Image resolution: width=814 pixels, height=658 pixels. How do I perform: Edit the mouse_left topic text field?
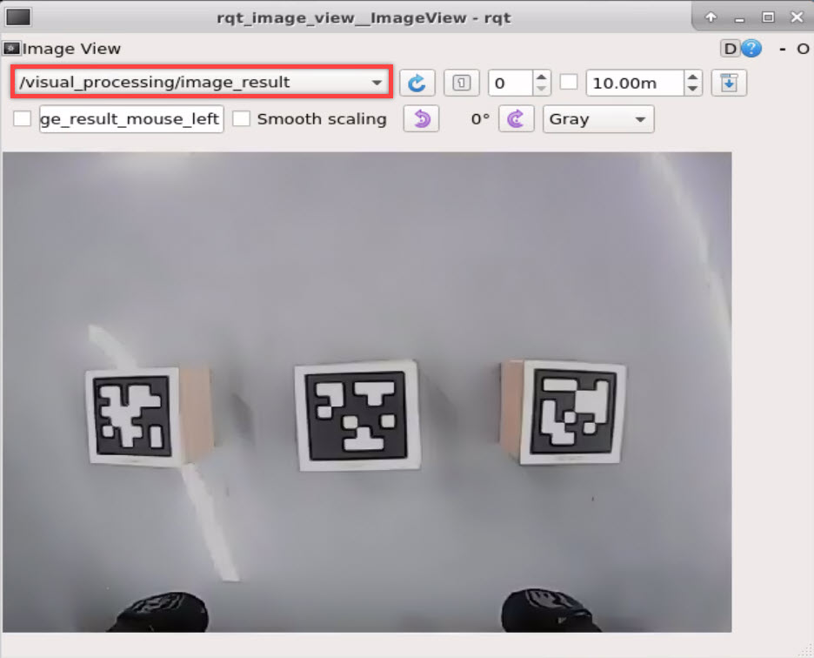[131, 119]
